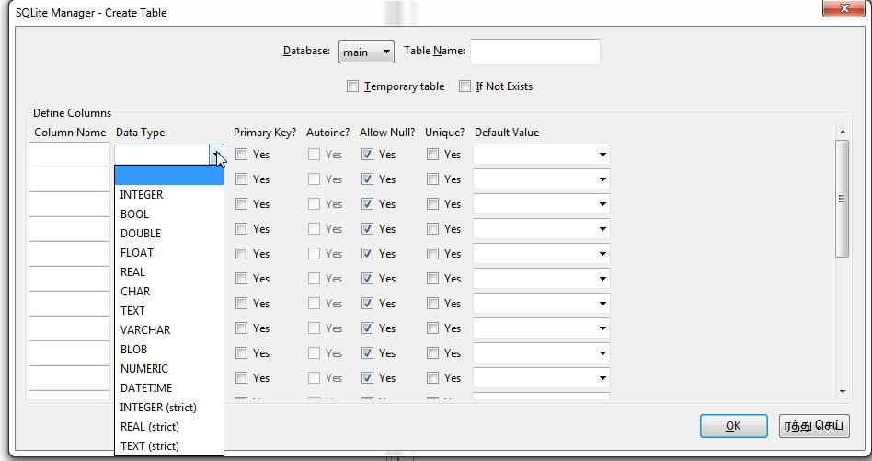Screen dimensions: 872x461
Task: Select DATETIME from the dropdown list
Action: tap(146, 388)
